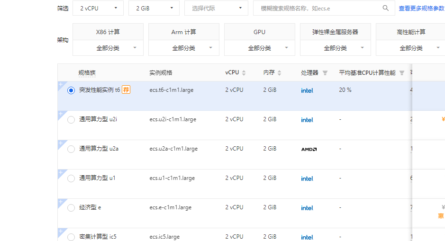Image resolution: width=445 pixels, height=241 pixels.
Task: Click Intel logo in 经济型 e row
Action: (x=307, y=208)
